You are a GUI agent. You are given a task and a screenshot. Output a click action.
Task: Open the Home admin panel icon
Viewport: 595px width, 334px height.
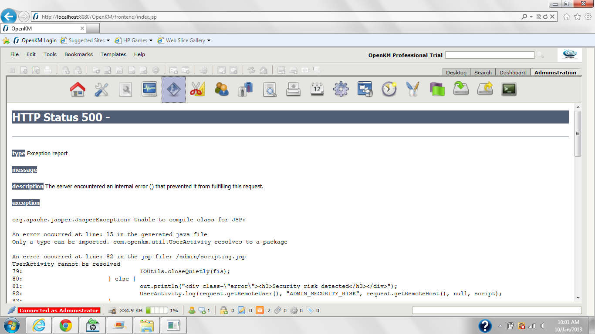[x=78, y=89]
